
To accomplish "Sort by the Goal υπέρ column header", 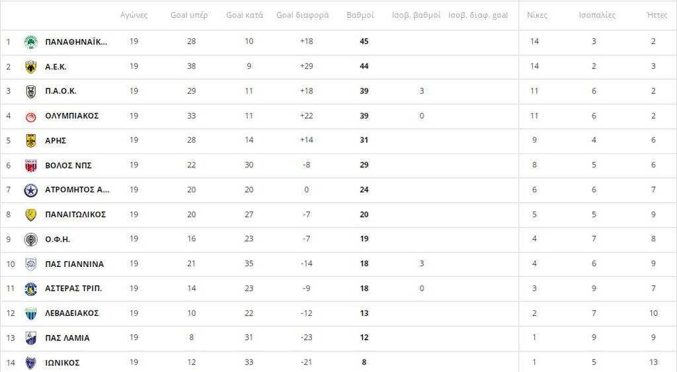I will [189, 15].
